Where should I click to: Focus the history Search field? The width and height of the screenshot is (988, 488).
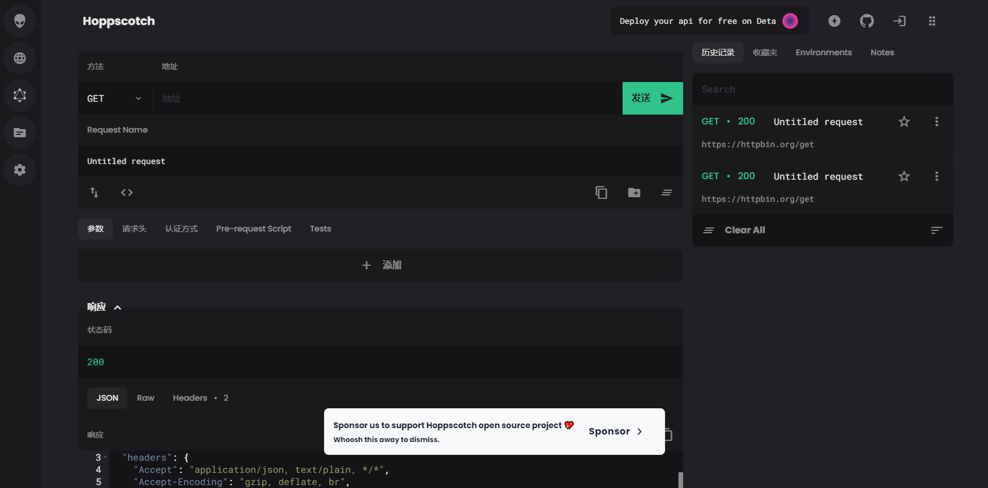(x=823, y=89)
